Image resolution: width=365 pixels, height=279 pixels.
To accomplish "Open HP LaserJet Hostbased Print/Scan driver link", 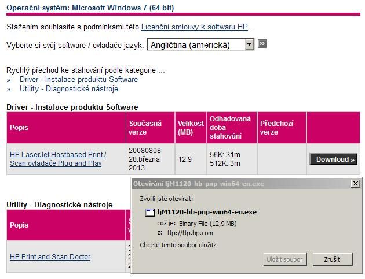I will point(58,159).
